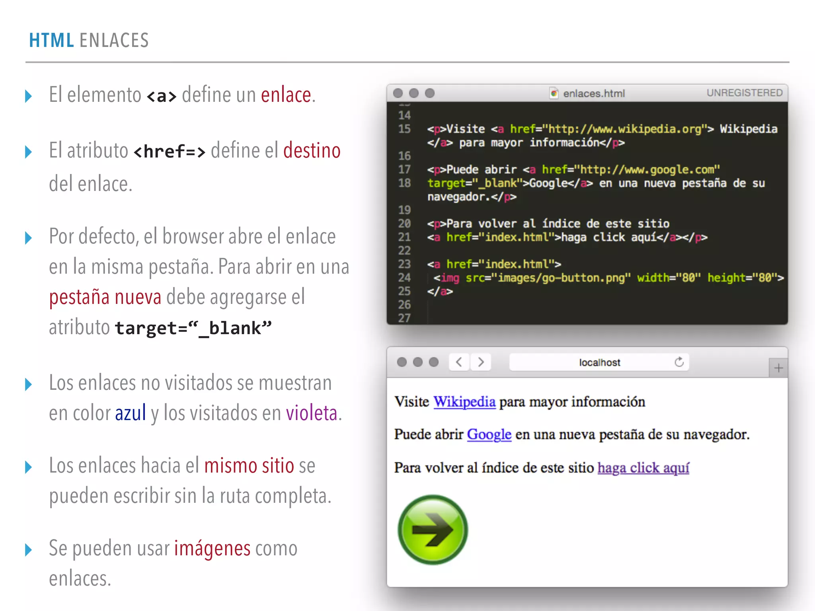Click the href="index.html" on code line 23

coord(500,264)
